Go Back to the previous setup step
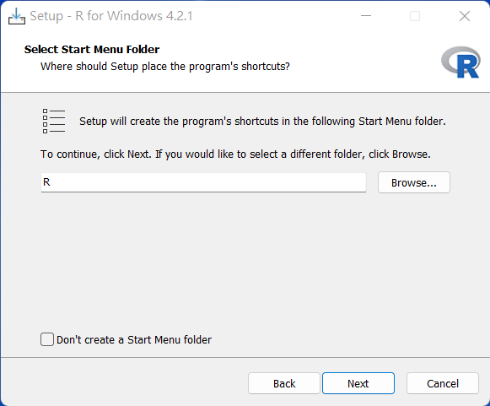The width and height of the screenshot is (490, 406). 284,383
